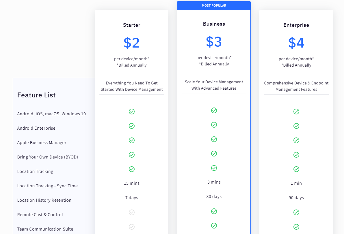
Task: Toggle the BYOD check in the Business column
Action: (x=214, y=154)
